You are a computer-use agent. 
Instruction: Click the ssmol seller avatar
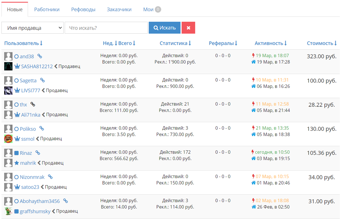8,139
